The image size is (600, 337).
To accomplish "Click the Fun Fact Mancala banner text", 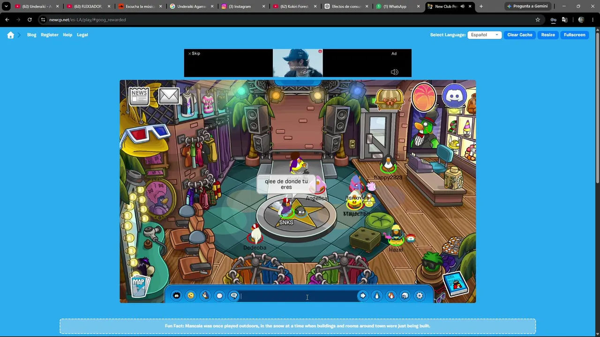I will 298,326.
